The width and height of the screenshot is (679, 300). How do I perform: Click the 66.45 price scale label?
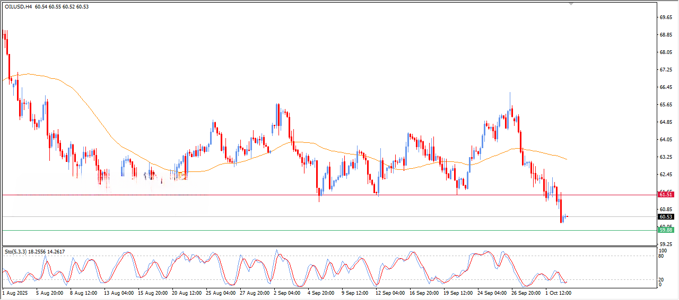click(x=665, y=87)
